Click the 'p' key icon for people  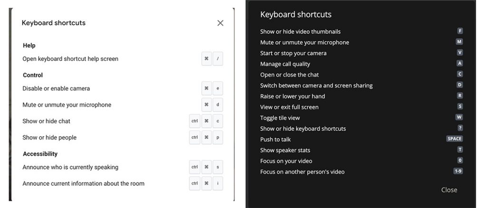click(x=218, y=138)
